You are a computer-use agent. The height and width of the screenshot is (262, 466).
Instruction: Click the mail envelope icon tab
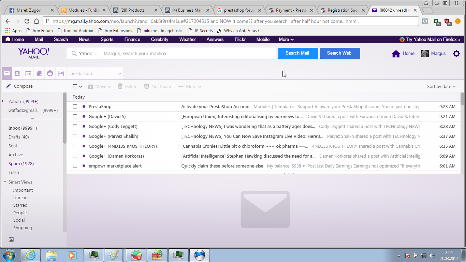point(7,73)
